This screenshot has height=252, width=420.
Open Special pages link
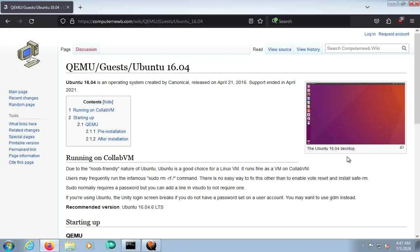pyautogui.click(x=22, y=137)
